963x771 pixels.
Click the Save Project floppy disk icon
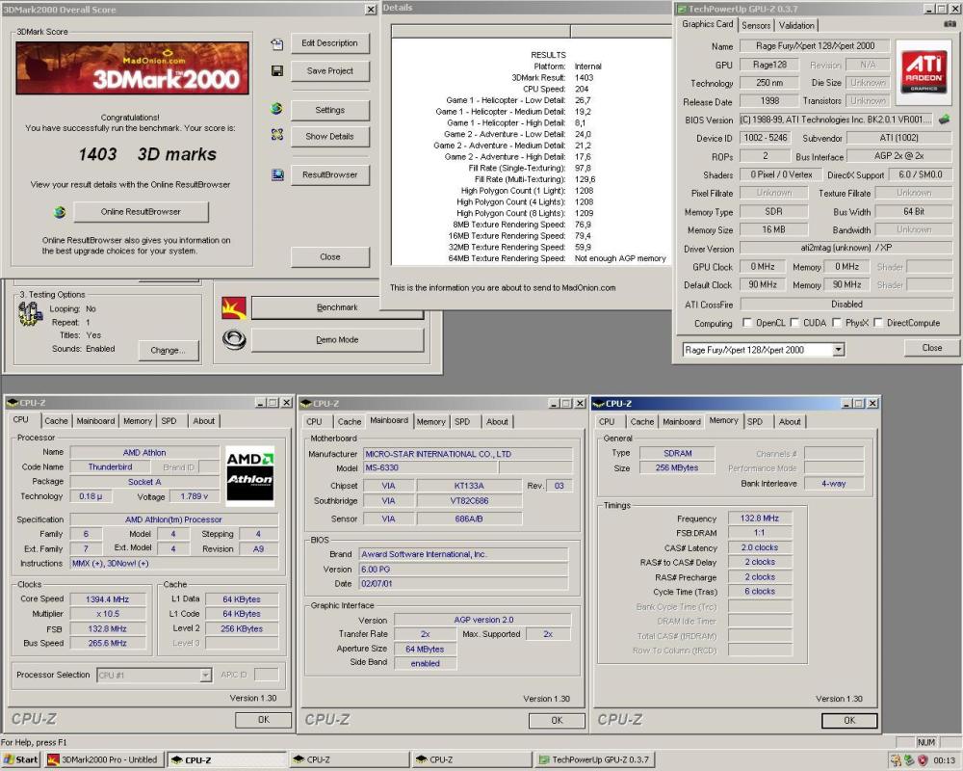277,70
